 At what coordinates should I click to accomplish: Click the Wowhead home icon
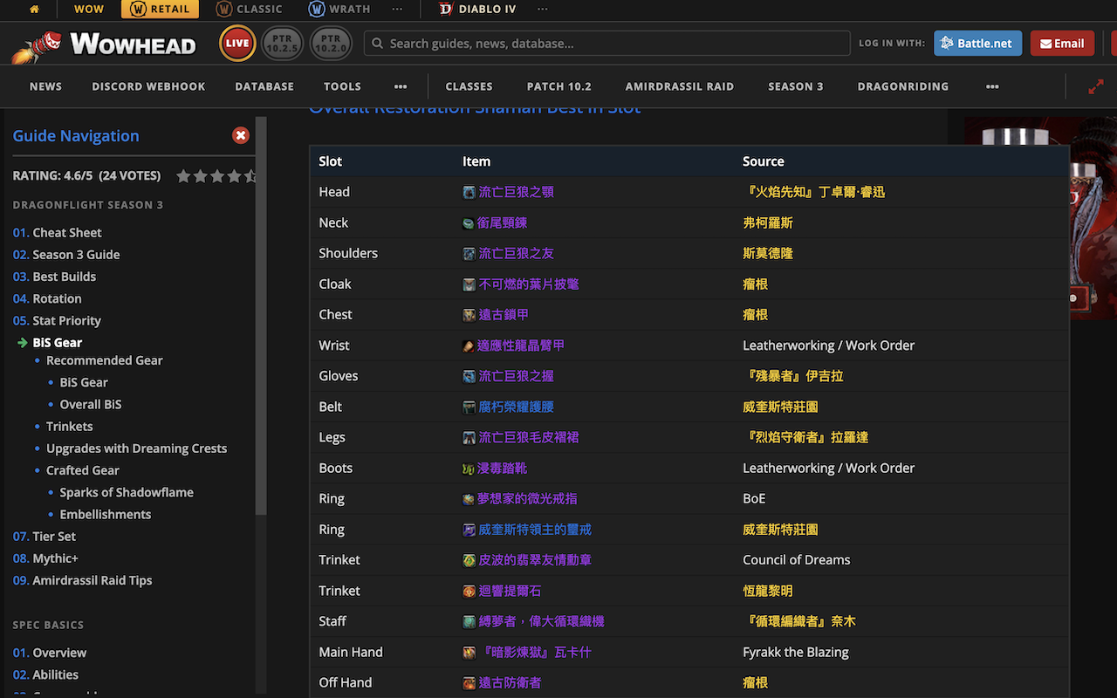pos(35,10)
